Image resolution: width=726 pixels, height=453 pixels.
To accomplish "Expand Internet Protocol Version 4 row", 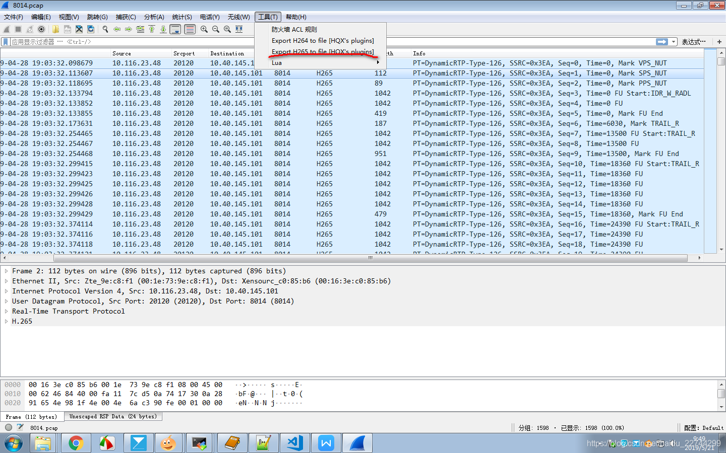I will tap(6, 291).
